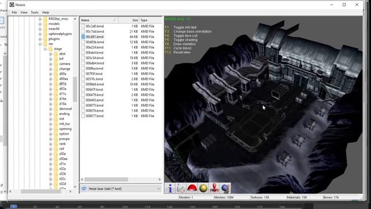Click the folder icon of opening
Image resolution: width=371 pixels, height=209 pixels.
tap(56, 129)
